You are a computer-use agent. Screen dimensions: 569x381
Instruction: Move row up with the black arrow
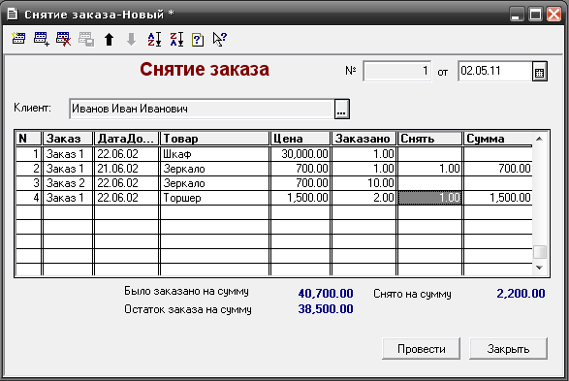(x=109, y=39)
